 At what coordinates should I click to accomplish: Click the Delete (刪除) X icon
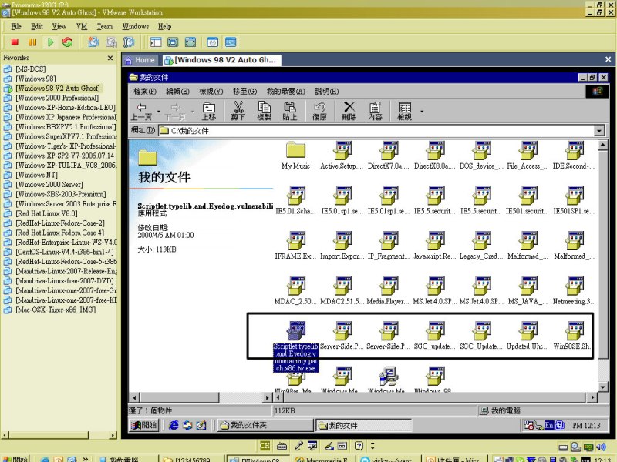(349, 111)
